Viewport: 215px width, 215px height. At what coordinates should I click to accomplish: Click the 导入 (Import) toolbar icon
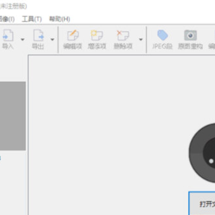pos(8,39)
